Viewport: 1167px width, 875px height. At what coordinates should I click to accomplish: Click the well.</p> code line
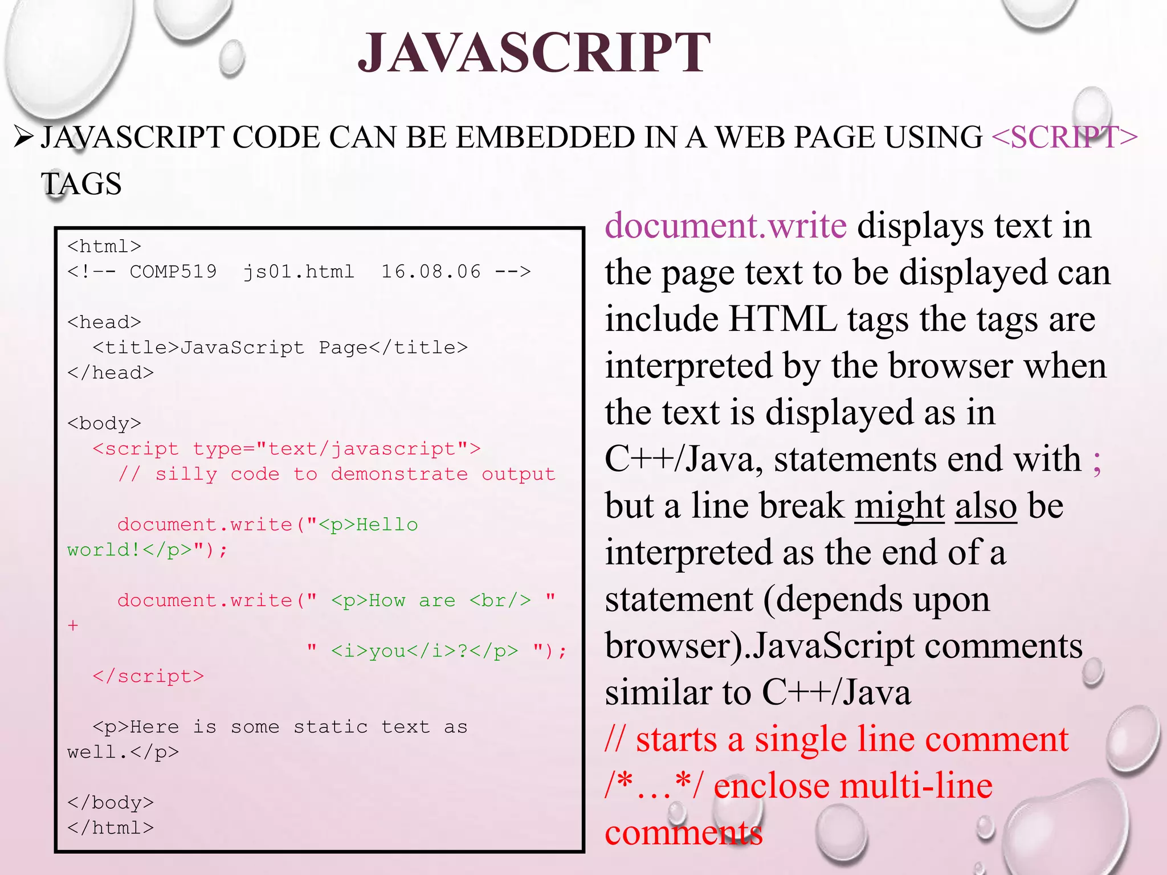point(123,752)
